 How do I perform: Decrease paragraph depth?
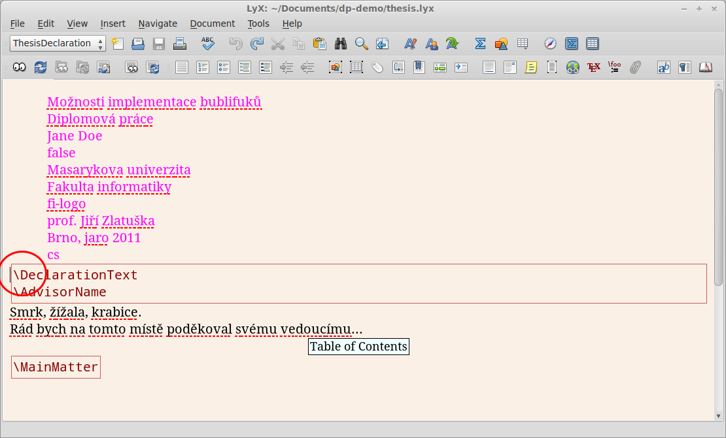(307, 67)
